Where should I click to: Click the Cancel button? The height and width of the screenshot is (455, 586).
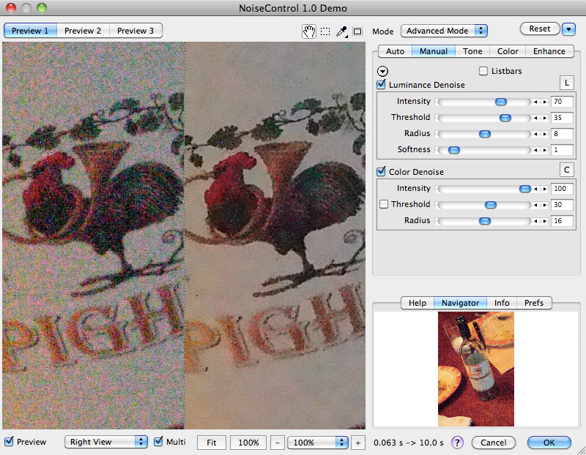click(x=493, y=443)
